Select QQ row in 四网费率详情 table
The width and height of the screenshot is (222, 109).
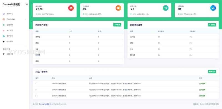(173, 49)
